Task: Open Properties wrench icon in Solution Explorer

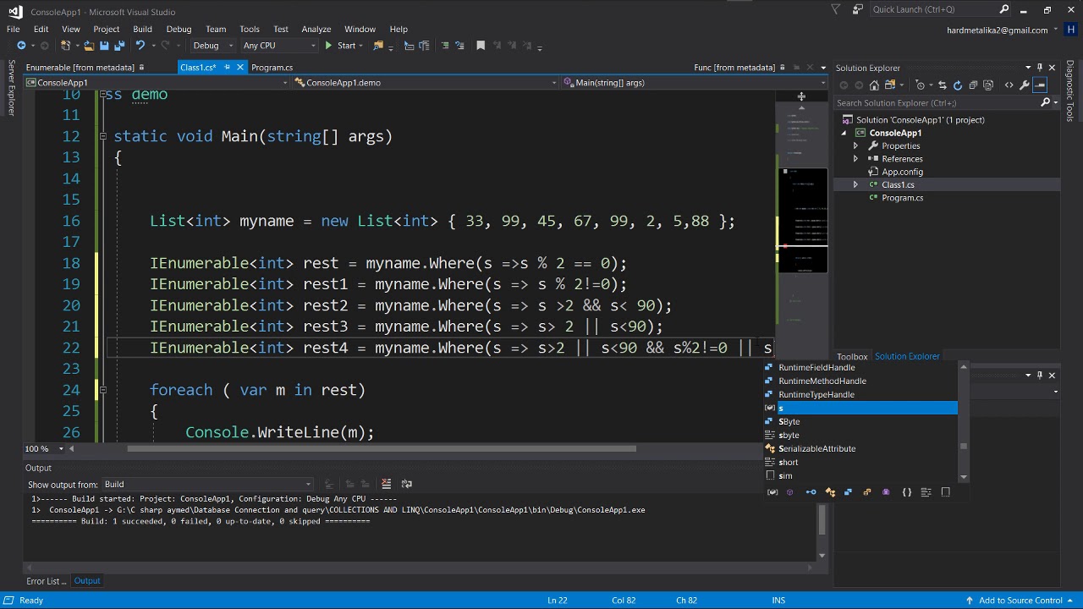Action: point(1025,85)
